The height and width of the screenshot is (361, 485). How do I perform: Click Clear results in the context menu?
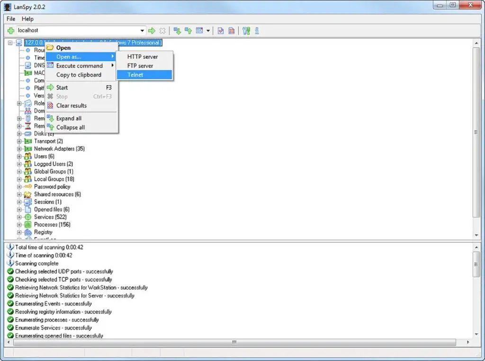point(81,106)
